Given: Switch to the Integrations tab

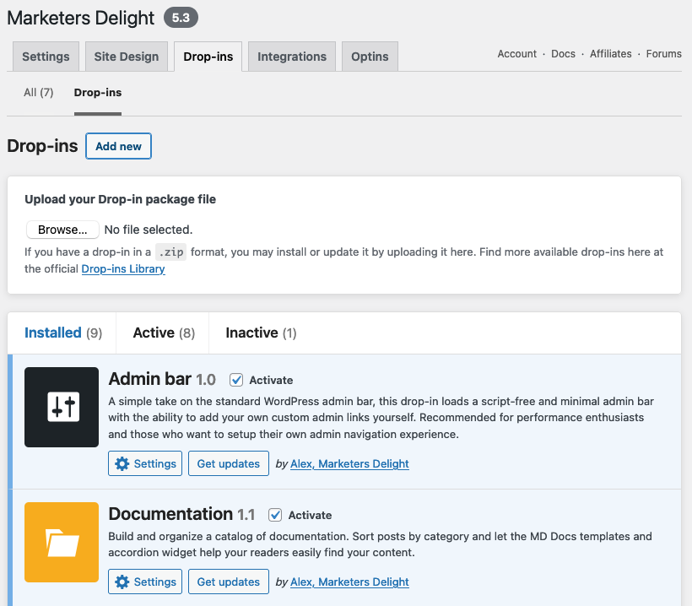Looking at the screenshot, I should coord(291,56).
